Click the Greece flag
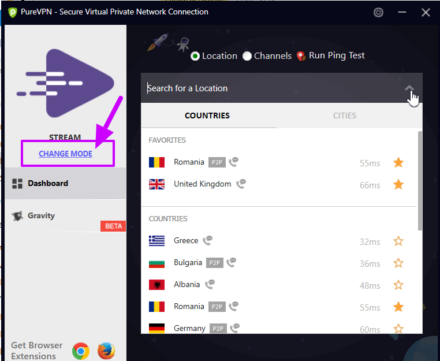 point(156,241)
